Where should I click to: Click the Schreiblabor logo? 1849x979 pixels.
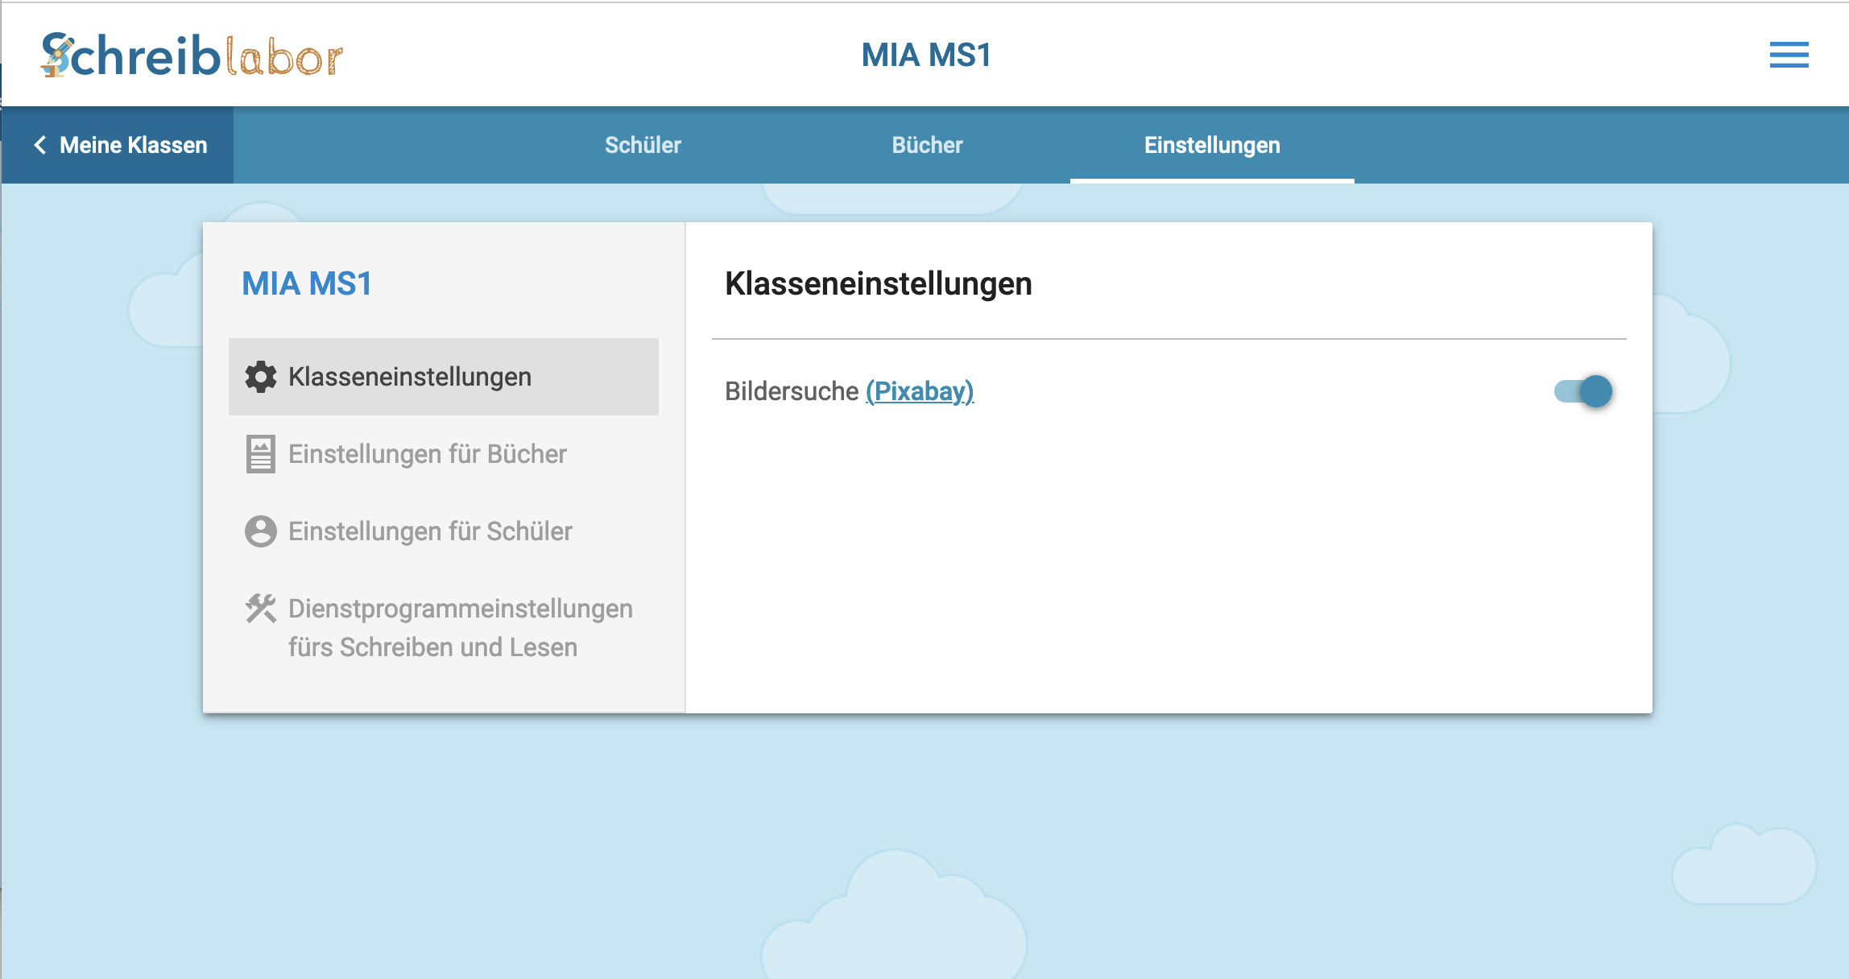[192, 55]
